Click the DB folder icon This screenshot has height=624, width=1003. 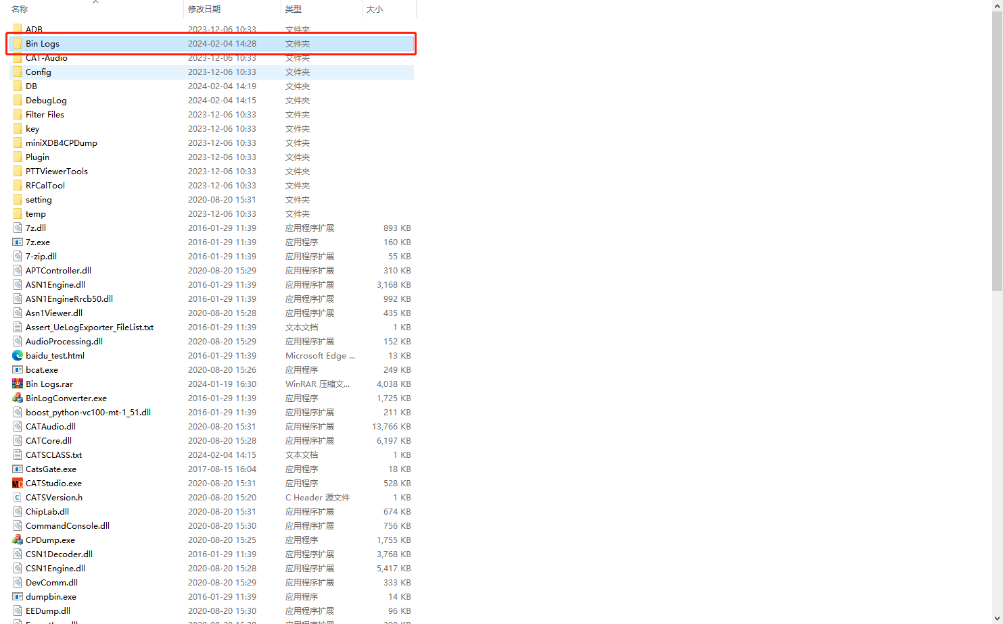point(18,86)
